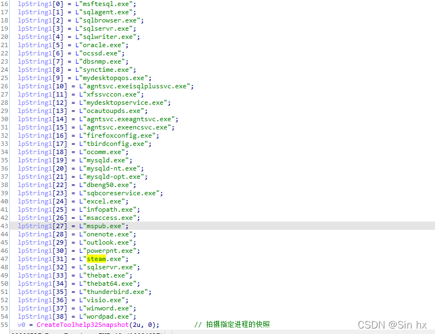Click lpString1[10] variable name
Image resolution: width=435 pixels, height=334 pixels.
[x=42, y=86]
